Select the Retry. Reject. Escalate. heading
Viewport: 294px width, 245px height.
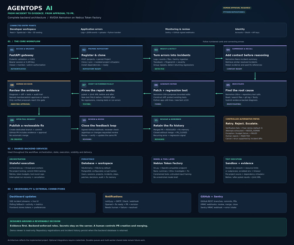(242, 124)
